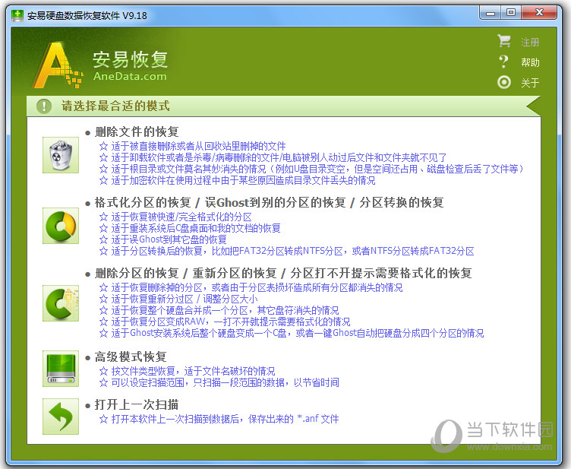Click the AneData letter A logo
The width and height of the screenshot is (571, 469).
point(58,65)
